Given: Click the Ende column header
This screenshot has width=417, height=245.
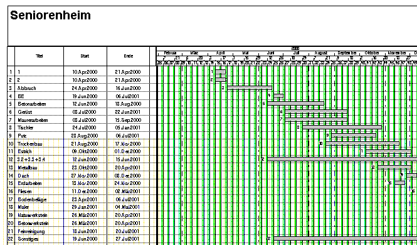Looking at the screenshot, I should point(128,56).
